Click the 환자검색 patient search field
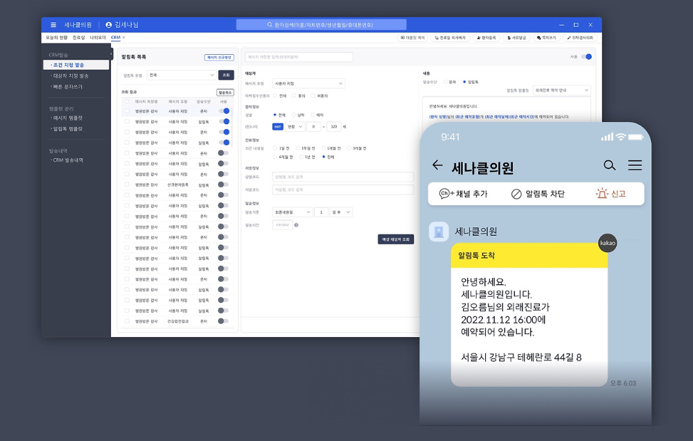Image resolution: width=693 pixels, height=441 pixels. [x=322, y=25]
